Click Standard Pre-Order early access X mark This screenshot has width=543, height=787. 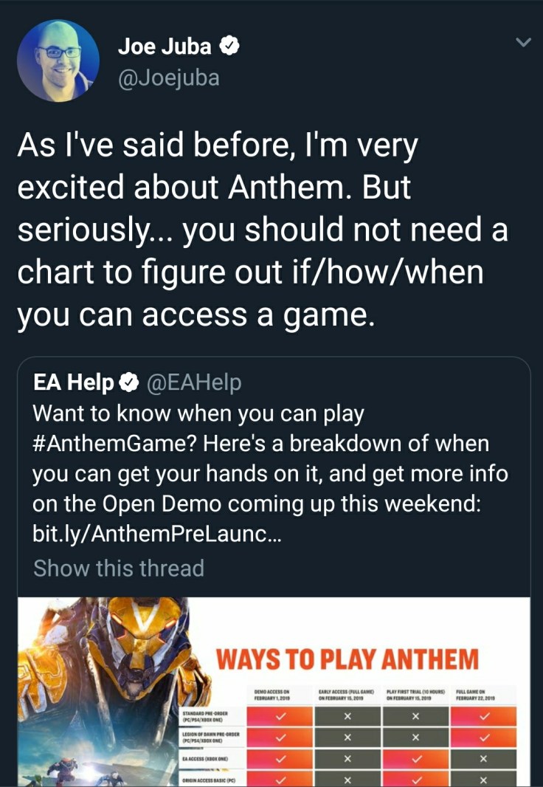[x=347, y=715]
